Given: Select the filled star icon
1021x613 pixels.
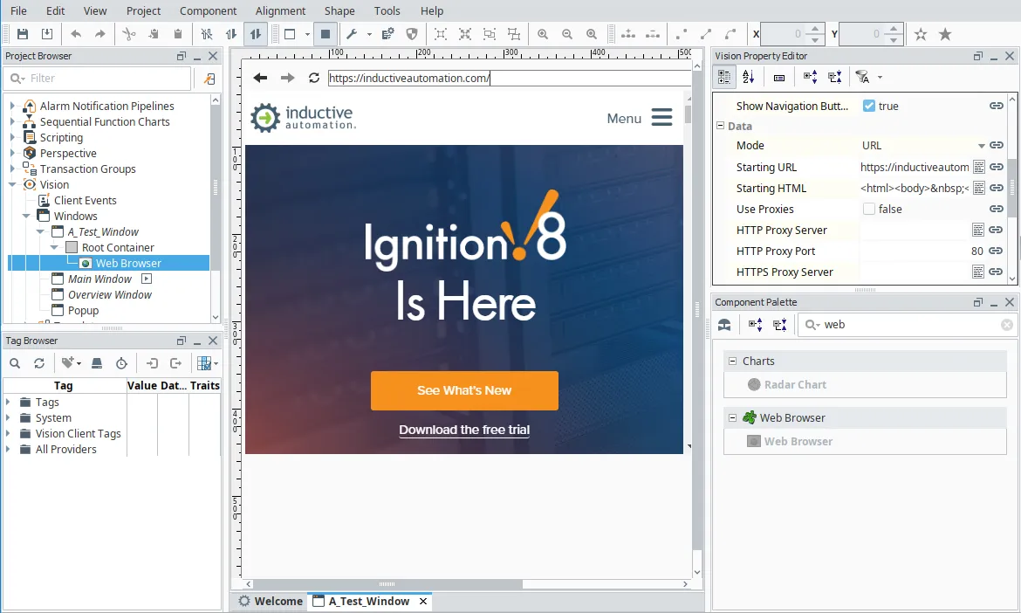Looking at the screenshot, I should coord(945,34).
